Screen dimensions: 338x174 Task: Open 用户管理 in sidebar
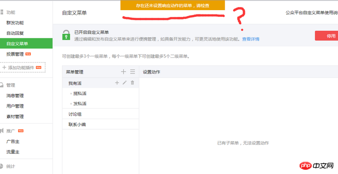pyautogui.click(x=15, y=106)
